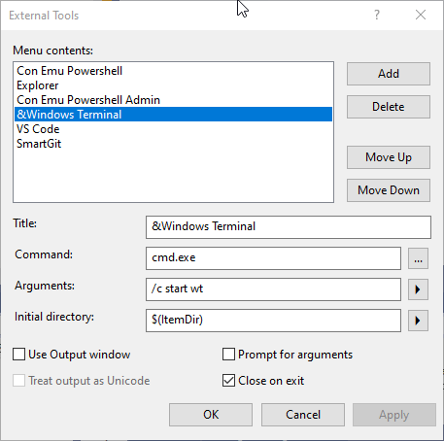
Task: Click into the Title text field
Action: coord(289,227)
